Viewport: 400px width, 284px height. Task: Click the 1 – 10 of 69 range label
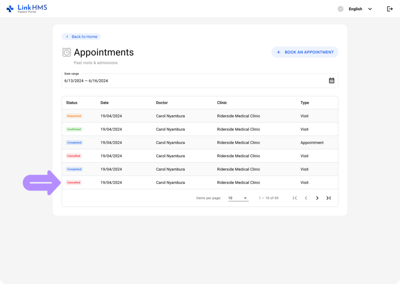[x=268, y=198]
